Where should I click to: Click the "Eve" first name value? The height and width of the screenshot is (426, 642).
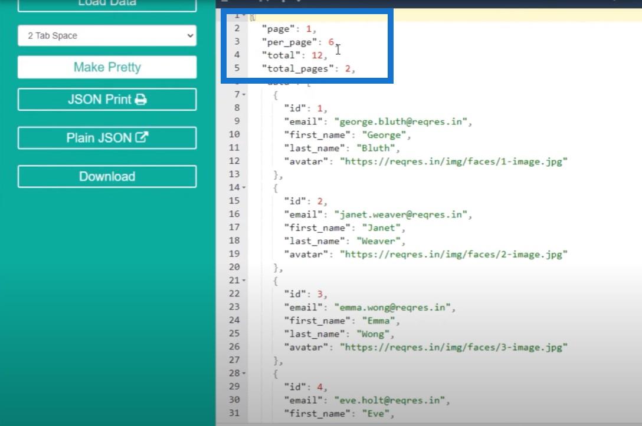click(375, 413)
